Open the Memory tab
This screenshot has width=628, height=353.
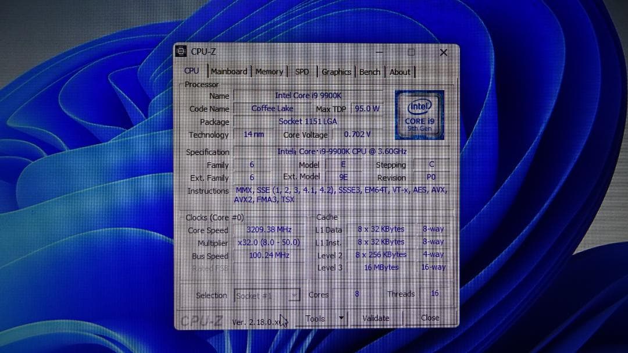click(x=269, y=72)
